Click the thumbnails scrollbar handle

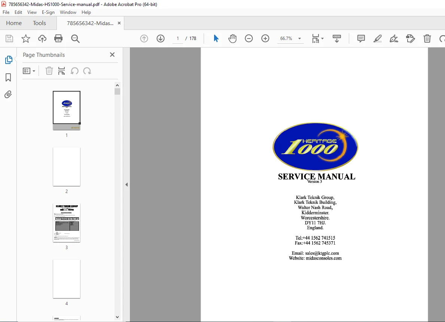(117, 91)
